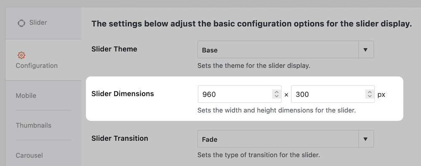Increase slider width with up stepper arrow
421x166 pixels.
pyautogui.click(x=276, y=92)
